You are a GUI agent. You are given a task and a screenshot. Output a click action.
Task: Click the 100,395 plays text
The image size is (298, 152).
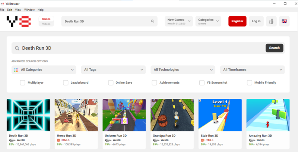click(x=72, y=145)
